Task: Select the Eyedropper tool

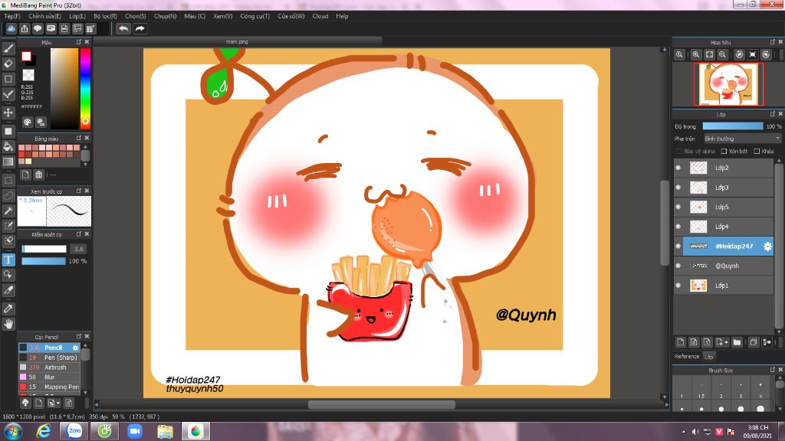Action: tap(8, 309)
